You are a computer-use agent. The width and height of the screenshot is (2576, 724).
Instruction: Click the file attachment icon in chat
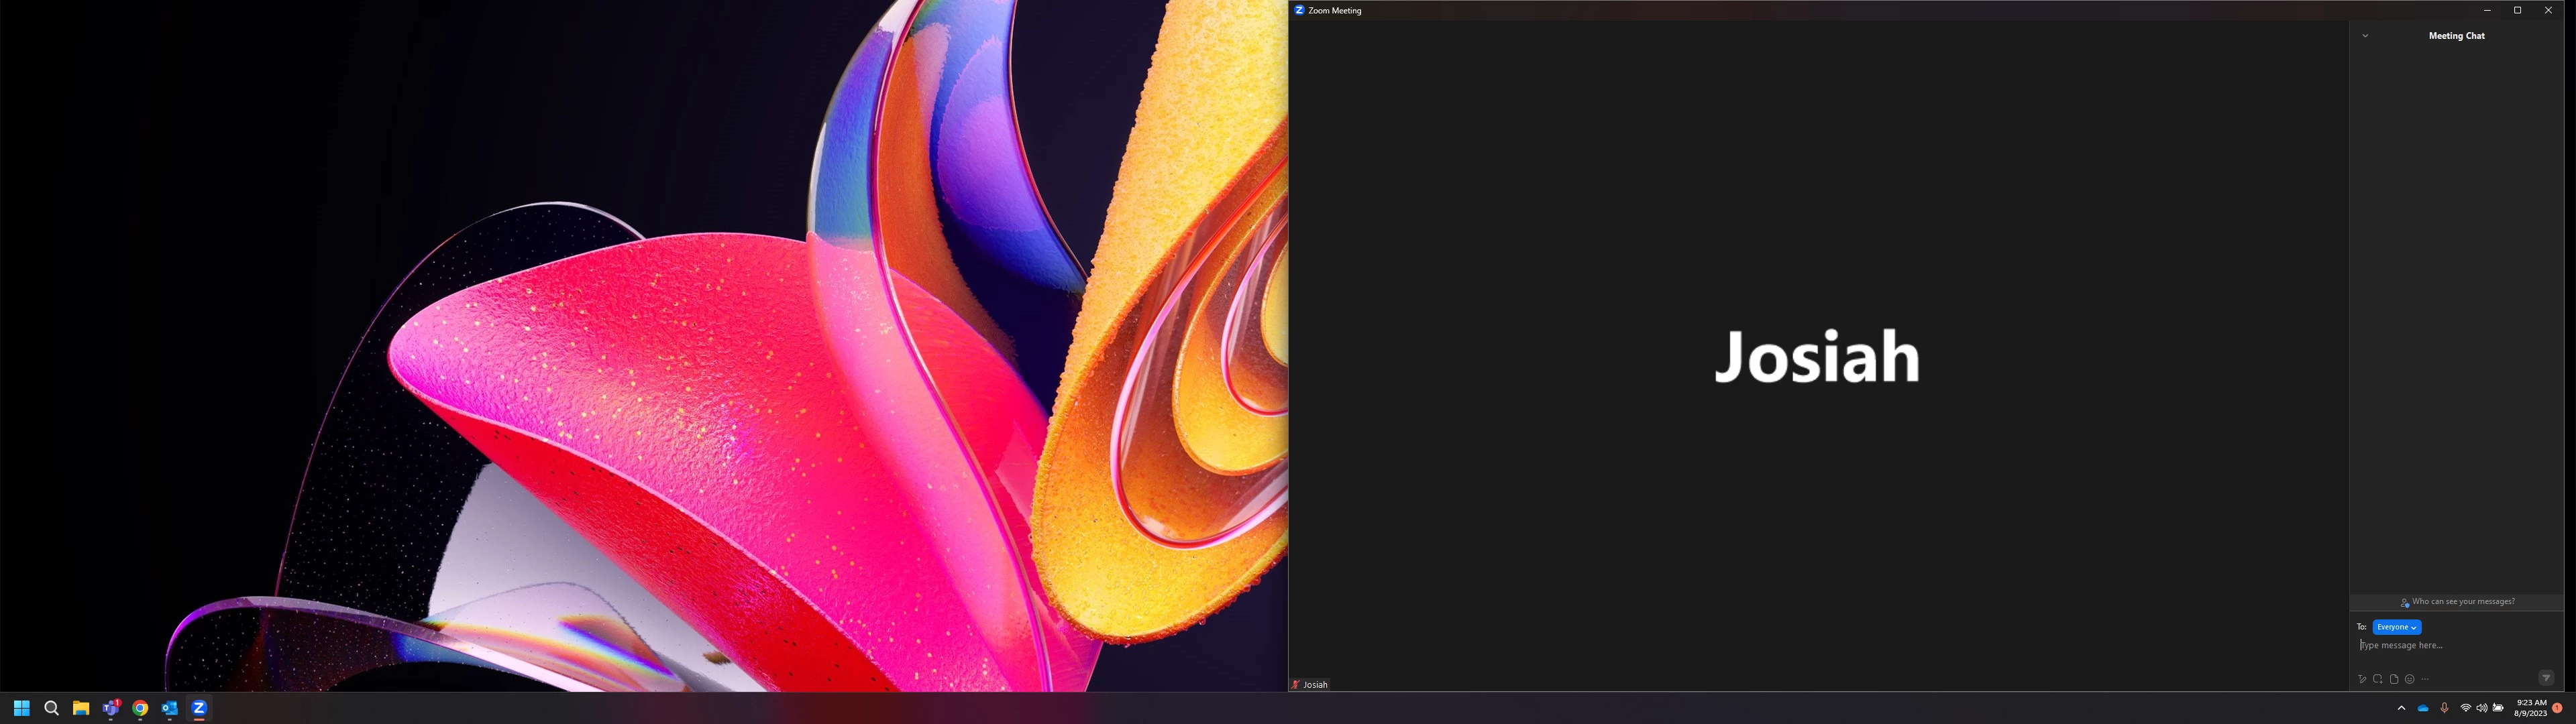point(2394,679)
